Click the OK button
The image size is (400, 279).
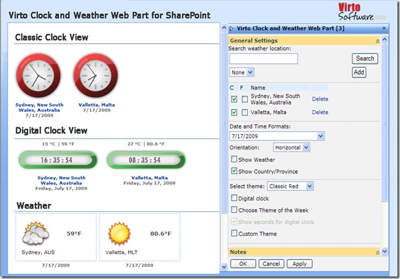pyautogui.click(x=243, y=264)
